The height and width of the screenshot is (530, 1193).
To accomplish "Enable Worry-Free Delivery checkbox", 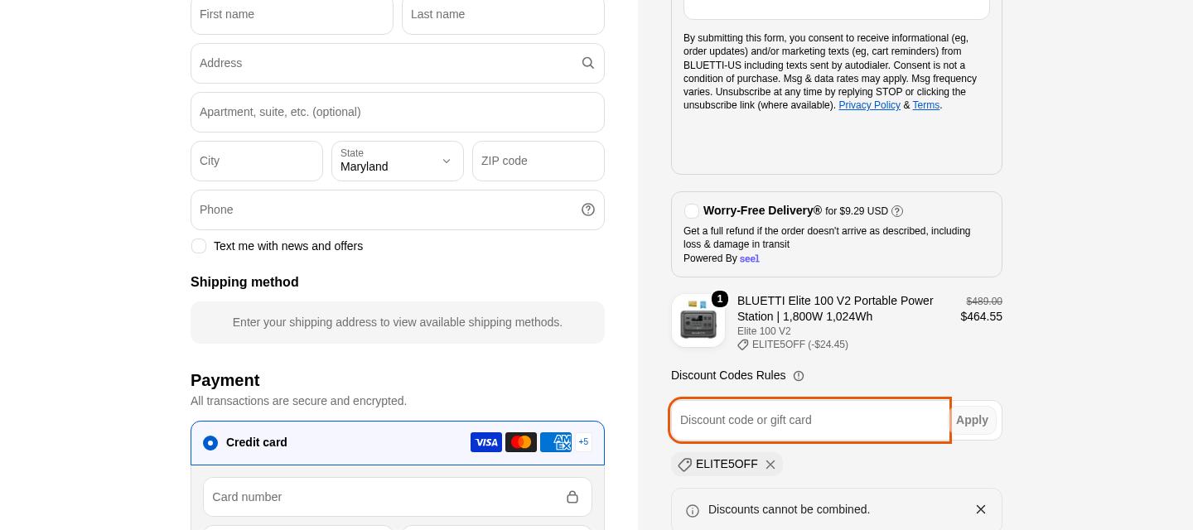I will pos(692,211).
